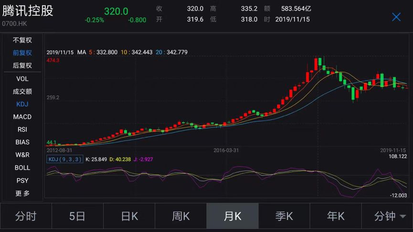Click the J: -2.927 value

pos(143,159)
